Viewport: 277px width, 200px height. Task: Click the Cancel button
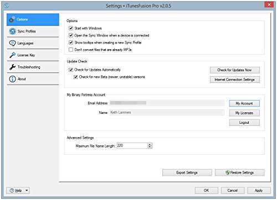point(233,191)
